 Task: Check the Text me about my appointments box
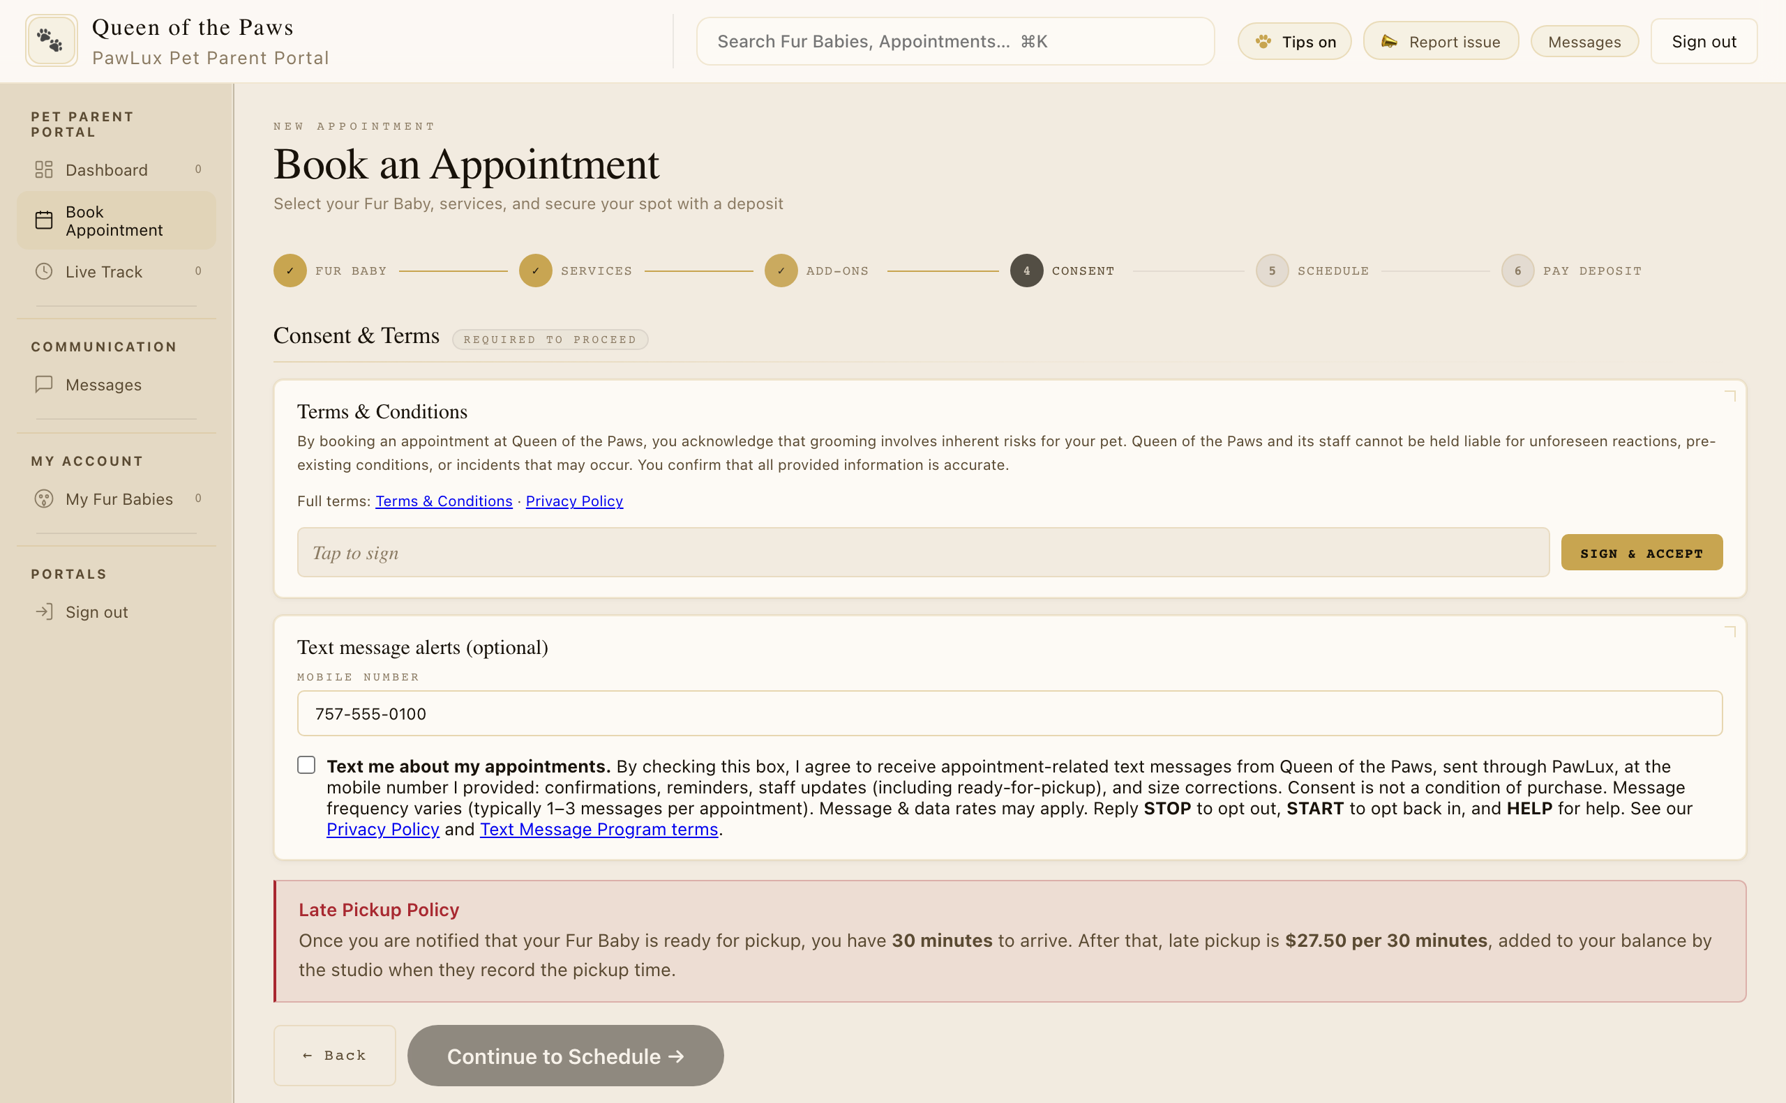pos(306,765)
